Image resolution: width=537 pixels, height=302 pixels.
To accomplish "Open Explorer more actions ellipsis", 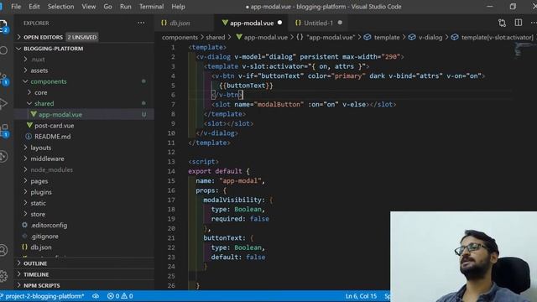I will point(141,23).
